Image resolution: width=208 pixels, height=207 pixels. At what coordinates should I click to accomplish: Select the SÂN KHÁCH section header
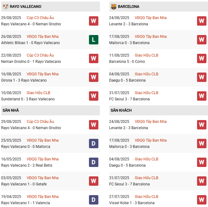tap(121, 110)
